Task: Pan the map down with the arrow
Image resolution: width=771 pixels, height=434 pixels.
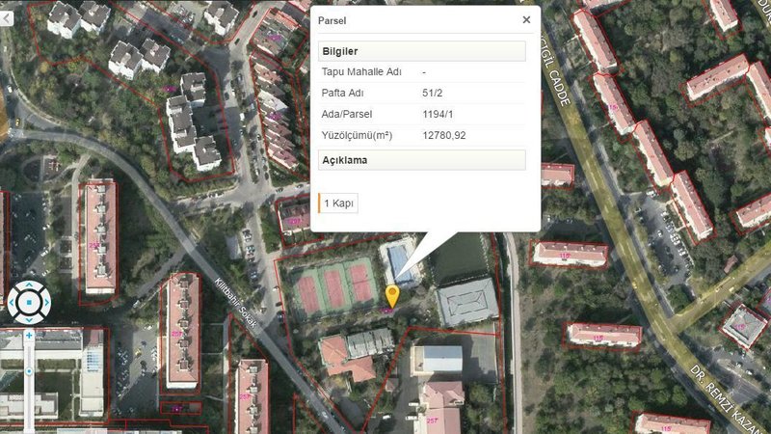Action: (28, 318)
